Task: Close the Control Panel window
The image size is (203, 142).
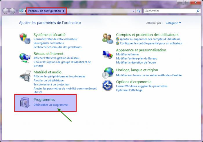Action: point(196,2)
